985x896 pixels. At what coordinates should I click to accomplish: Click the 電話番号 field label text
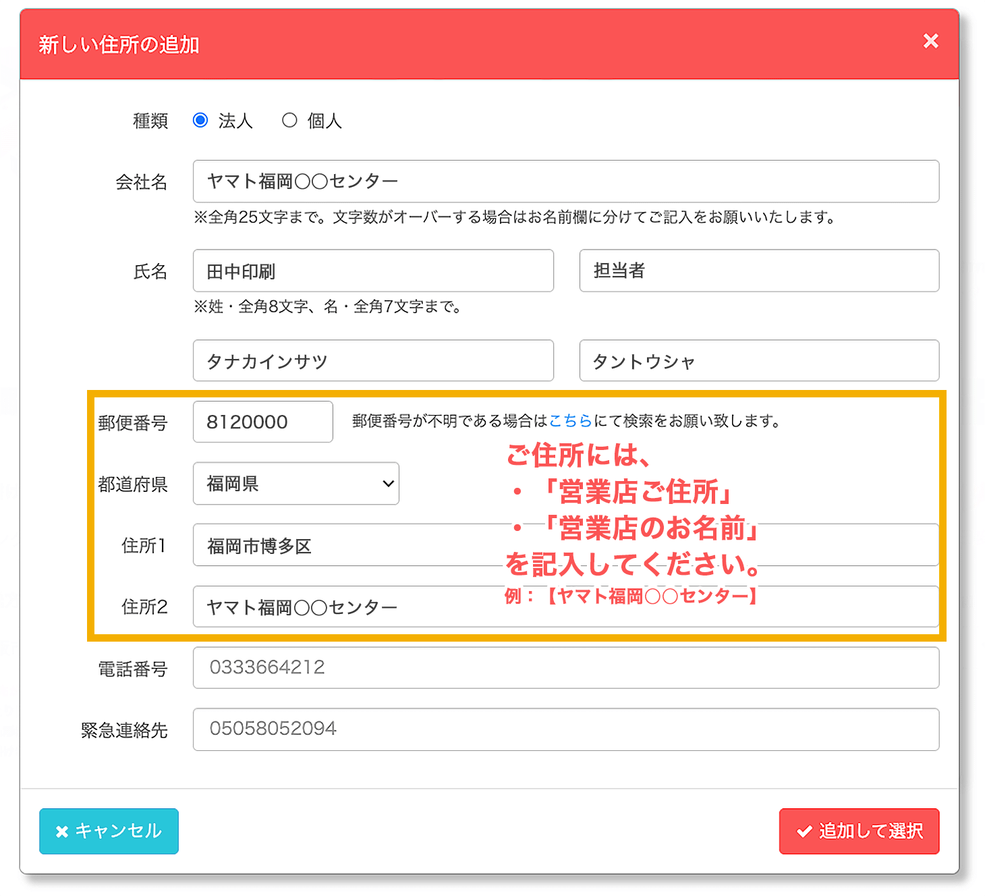pyautogui.click(x=133, y=669)
